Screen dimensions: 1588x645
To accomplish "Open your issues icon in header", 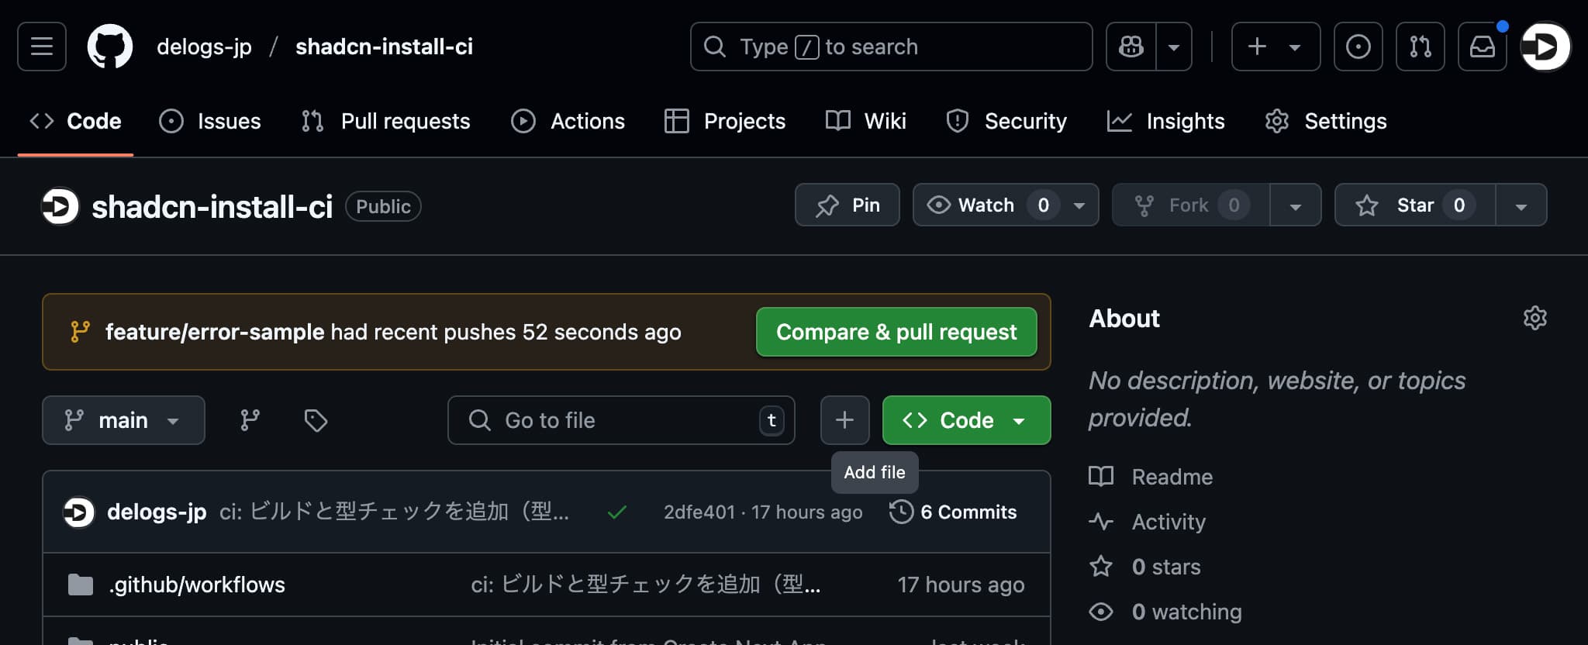I will point(1358,47).
